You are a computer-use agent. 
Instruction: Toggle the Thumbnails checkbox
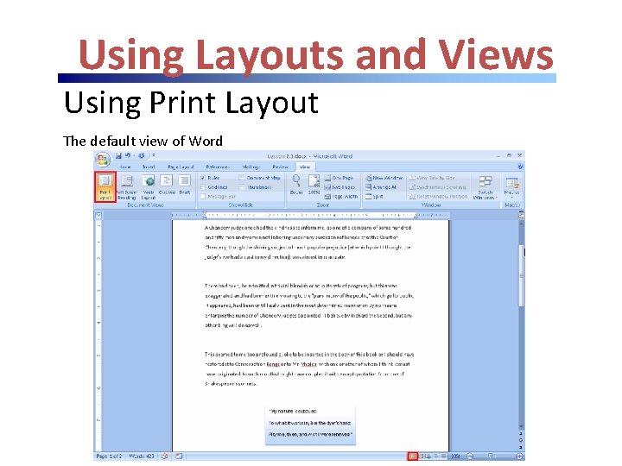[x=242, y=187]
